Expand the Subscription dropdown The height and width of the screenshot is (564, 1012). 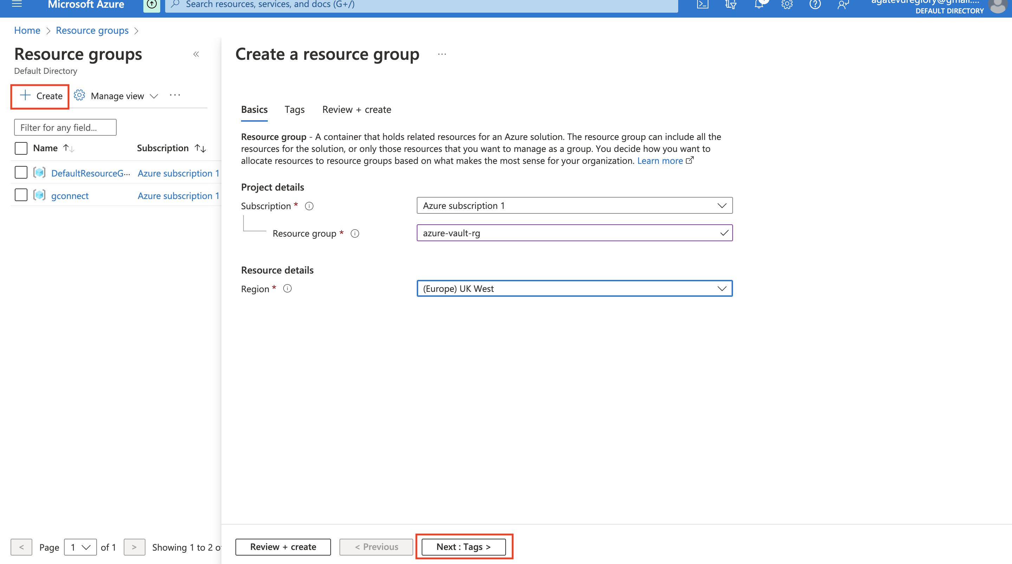click(575, 206)
